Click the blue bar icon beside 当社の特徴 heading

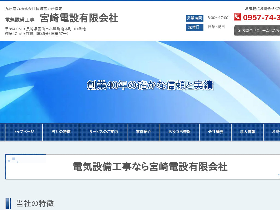[x=8, y=203]
